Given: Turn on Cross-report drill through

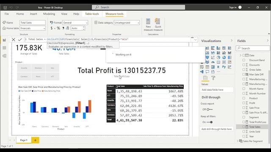Looking at the screenshot, I should [x=210, y=109].
